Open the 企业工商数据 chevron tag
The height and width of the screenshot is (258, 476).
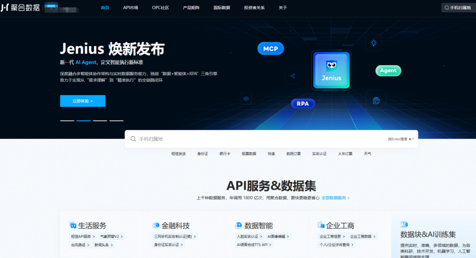point(363,237)
